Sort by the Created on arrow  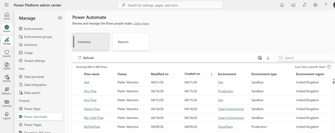pos(212,74)
